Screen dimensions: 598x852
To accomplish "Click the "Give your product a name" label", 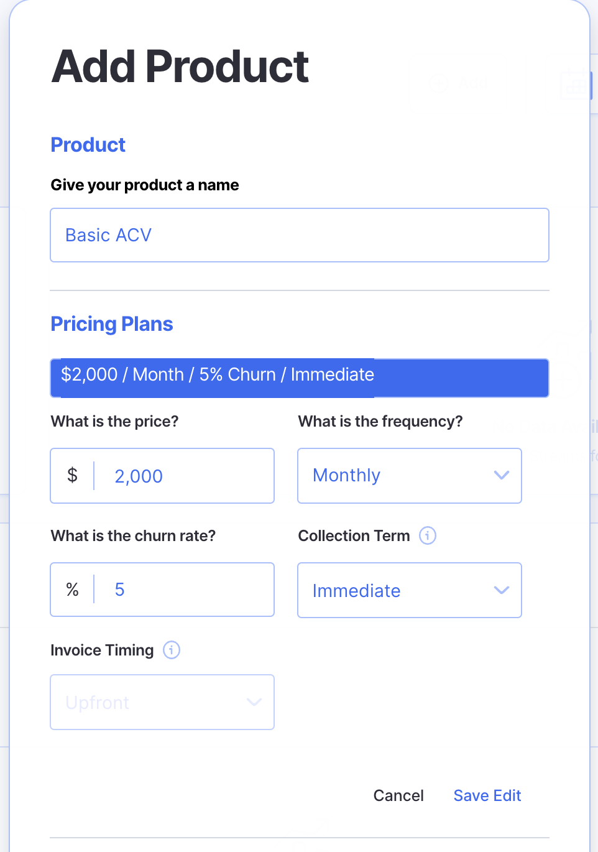I will click(x=145, y=185).
